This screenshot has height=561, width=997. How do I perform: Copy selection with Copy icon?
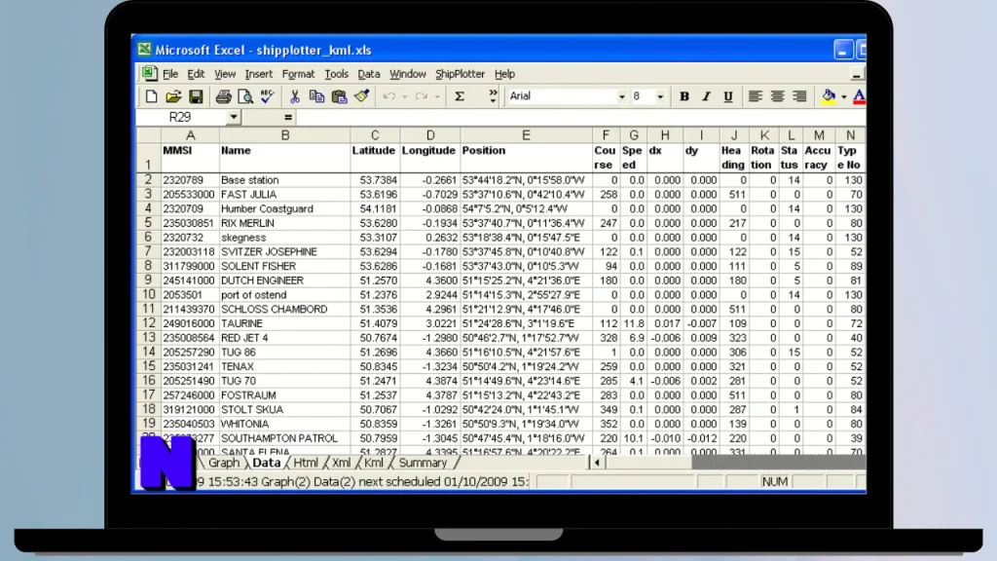(316, 96)
